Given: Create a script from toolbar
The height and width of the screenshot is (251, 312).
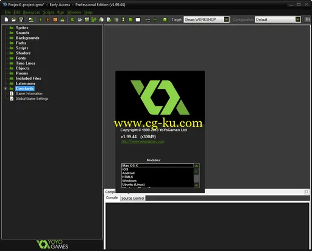Looking at the screenshot, I should coord(101,19).
